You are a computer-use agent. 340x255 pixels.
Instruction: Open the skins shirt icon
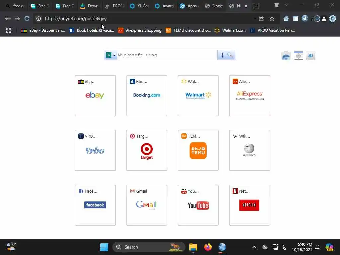tap(277, 5)
